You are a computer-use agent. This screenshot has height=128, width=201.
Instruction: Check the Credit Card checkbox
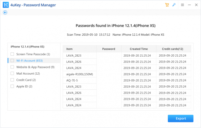[x=12, y=80]
